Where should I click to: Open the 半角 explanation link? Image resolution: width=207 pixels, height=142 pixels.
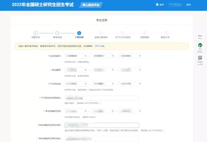click(102, 46)
